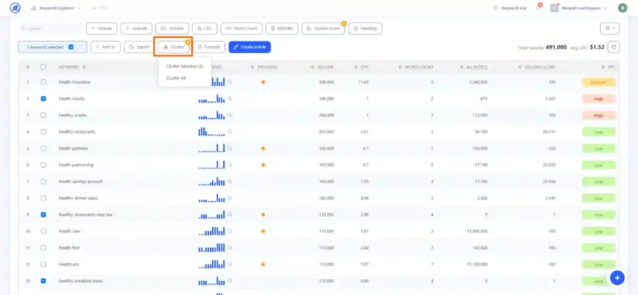Check the healthy snacks row checkbox
This screenshot has width=638, height=295.
[x=43, y=116]
